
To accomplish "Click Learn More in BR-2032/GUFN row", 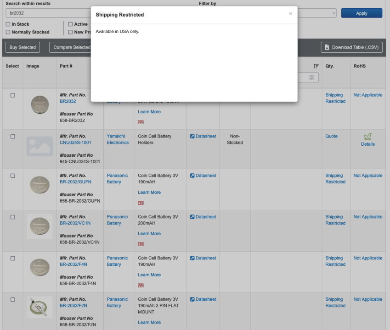I will click(x=149, y=192).
